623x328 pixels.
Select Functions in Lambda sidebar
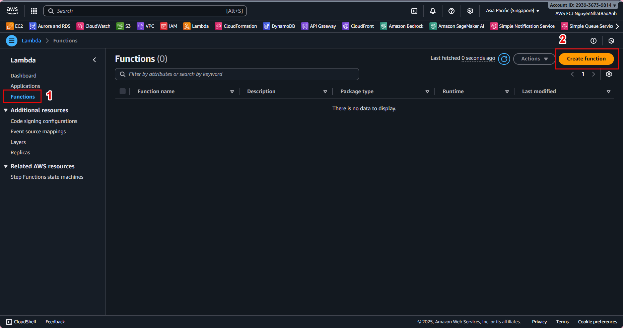23,97
